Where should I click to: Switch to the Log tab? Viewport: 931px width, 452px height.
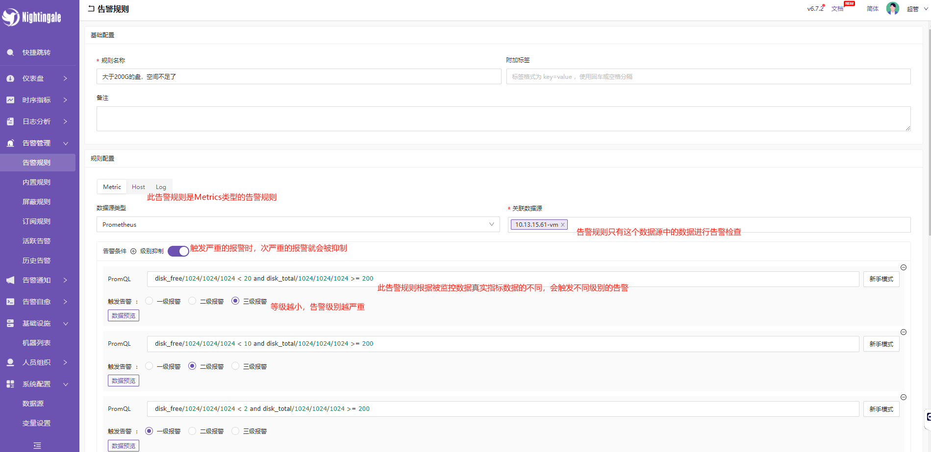pos(161,187)
